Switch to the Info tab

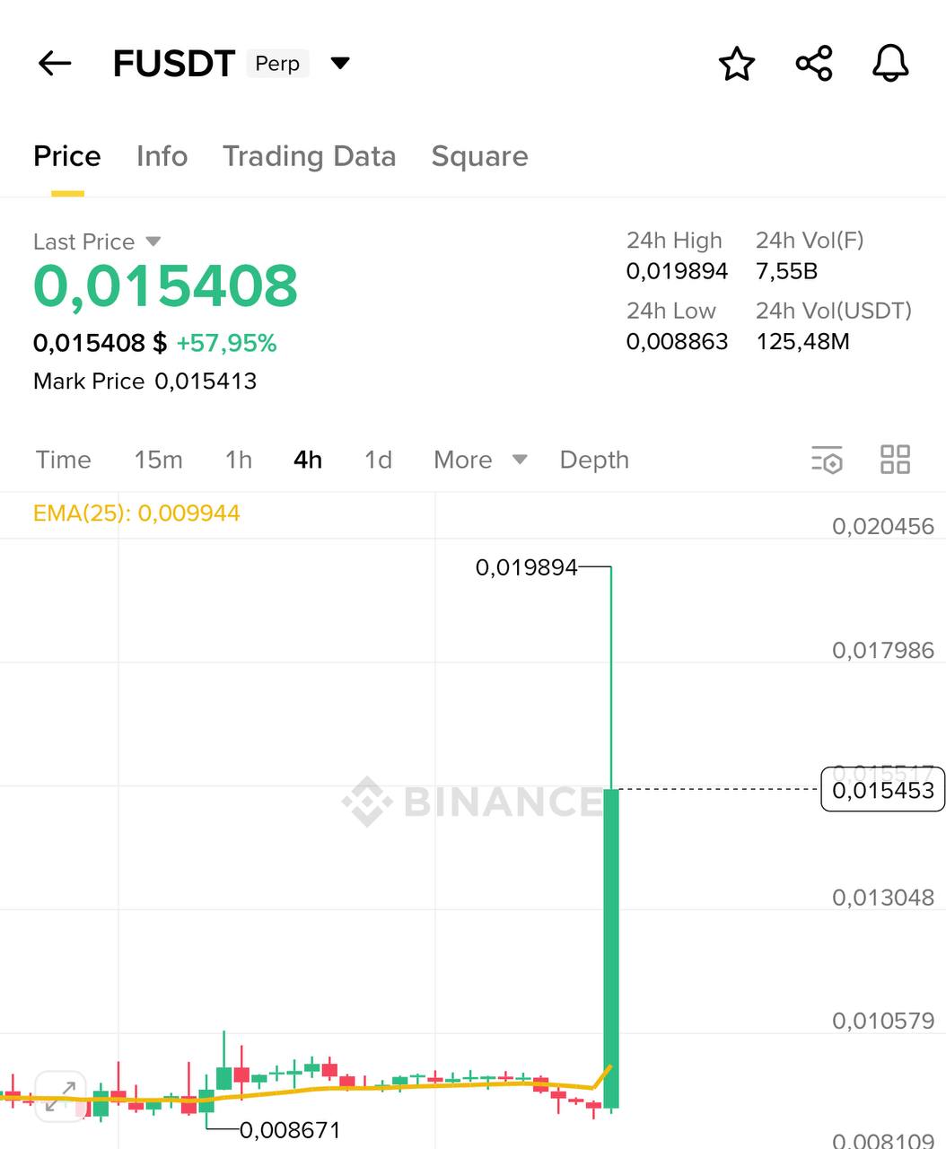162,156
